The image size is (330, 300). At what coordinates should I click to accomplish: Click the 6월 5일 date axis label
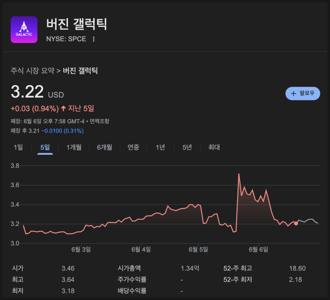point(198,249)
